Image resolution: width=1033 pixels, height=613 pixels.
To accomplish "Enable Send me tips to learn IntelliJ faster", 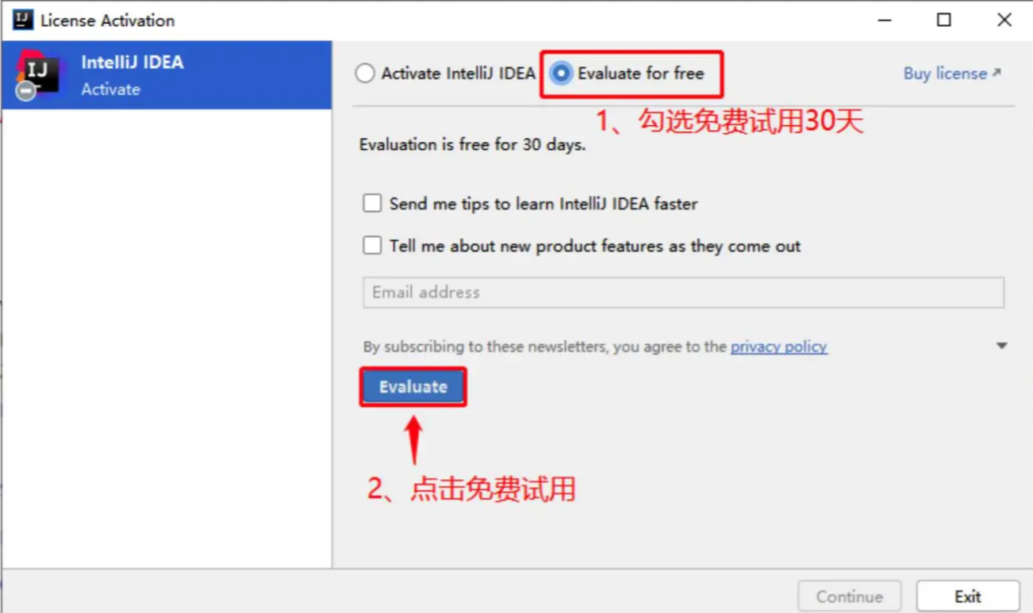I will 372,203.
